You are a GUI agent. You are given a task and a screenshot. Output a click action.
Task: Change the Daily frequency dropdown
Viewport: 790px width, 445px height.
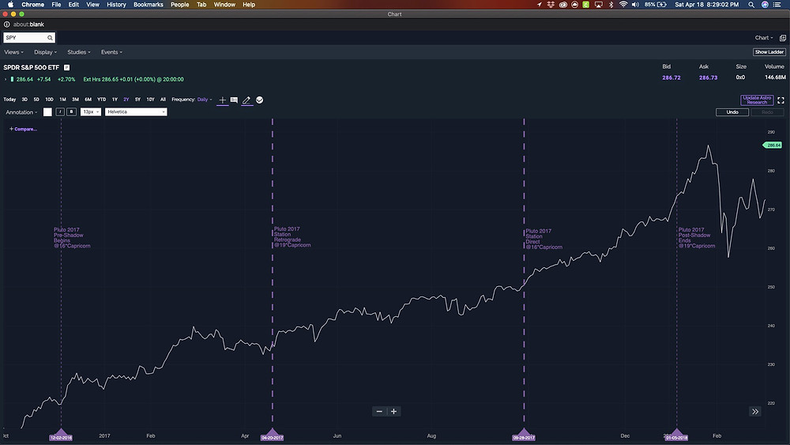(205, 100)
